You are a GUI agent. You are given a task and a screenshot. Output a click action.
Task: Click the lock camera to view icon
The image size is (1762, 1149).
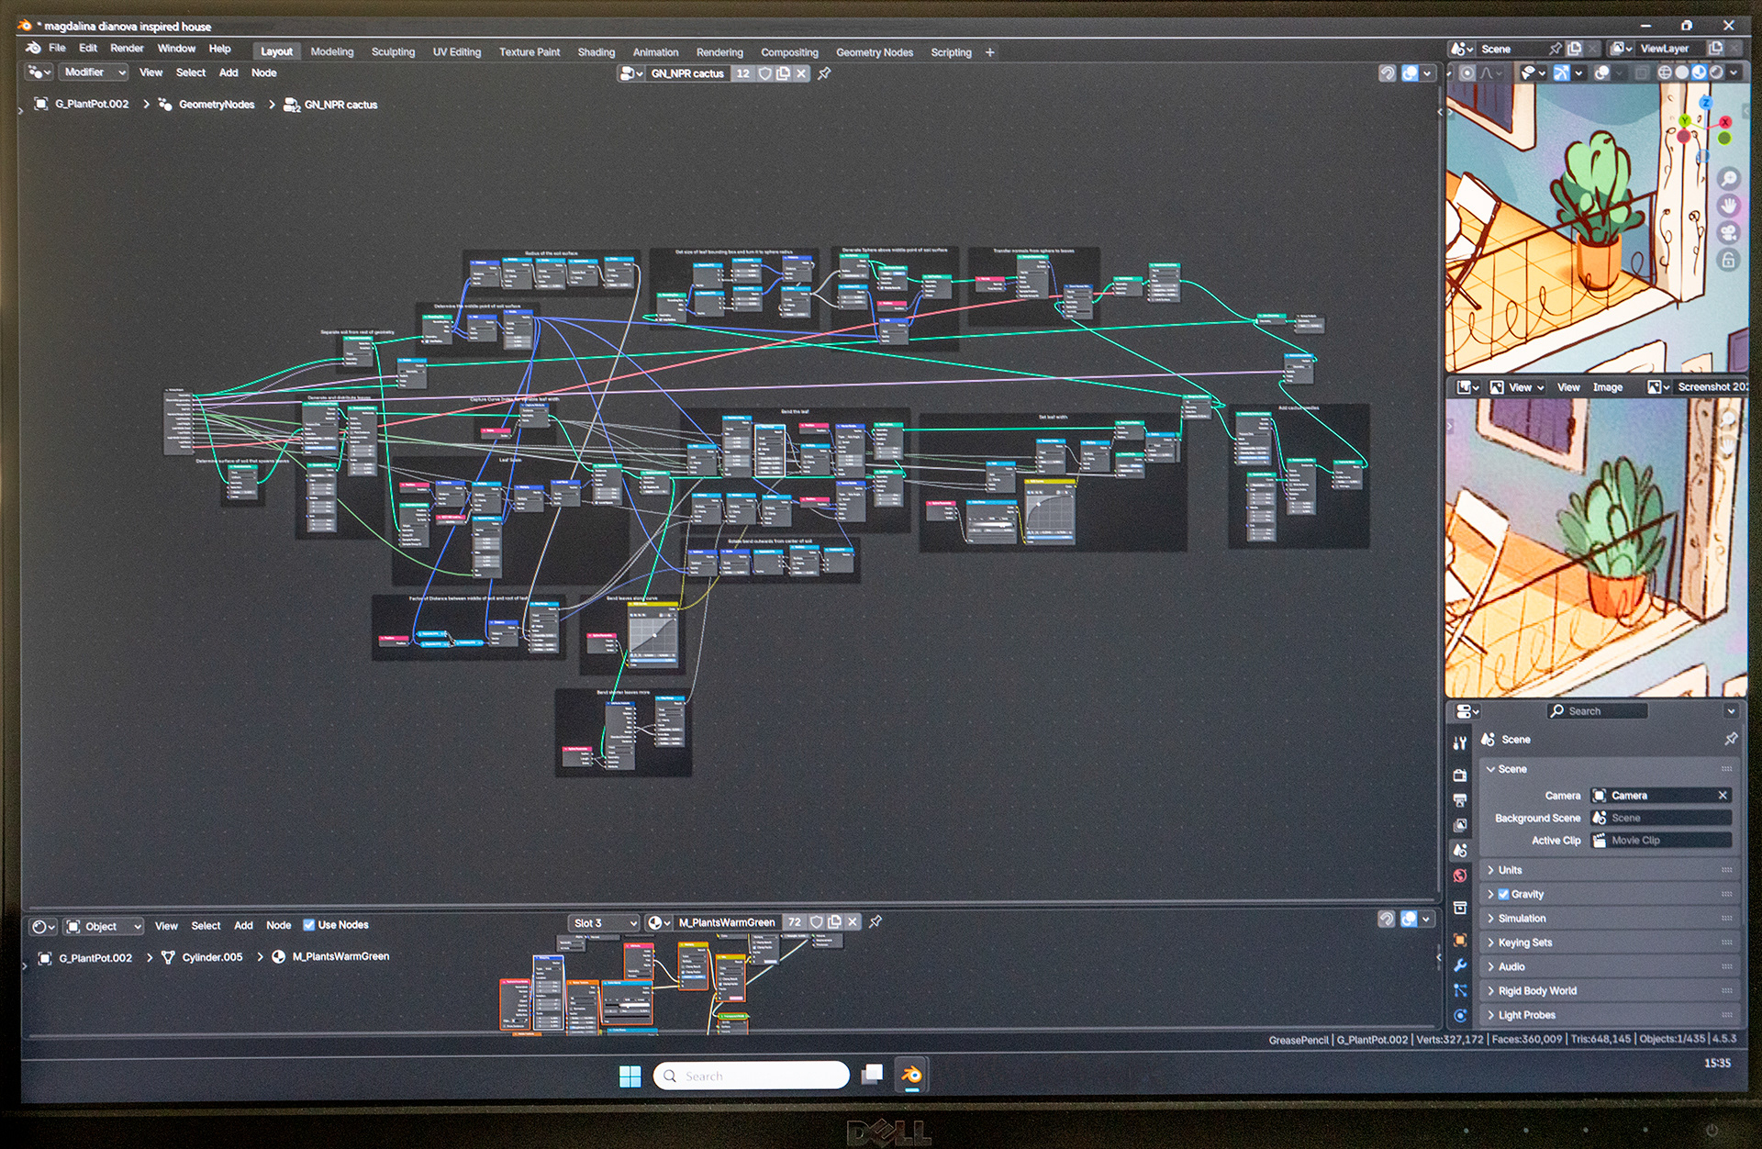pyautogui.click(x=1729, y=261)
